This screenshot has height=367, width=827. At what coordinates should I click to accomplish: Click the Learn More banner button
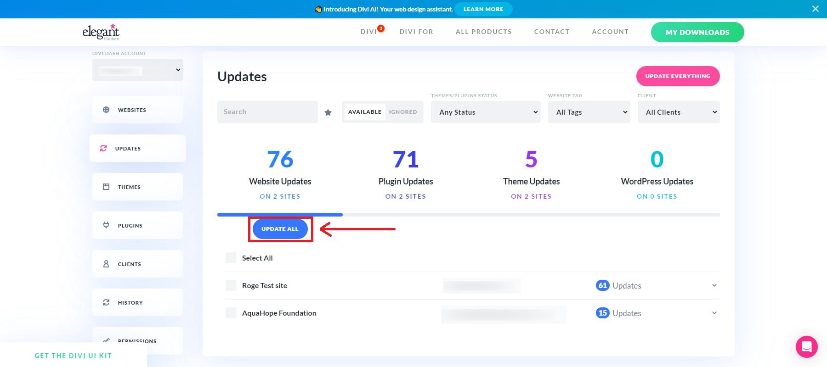tap(483, 9)
